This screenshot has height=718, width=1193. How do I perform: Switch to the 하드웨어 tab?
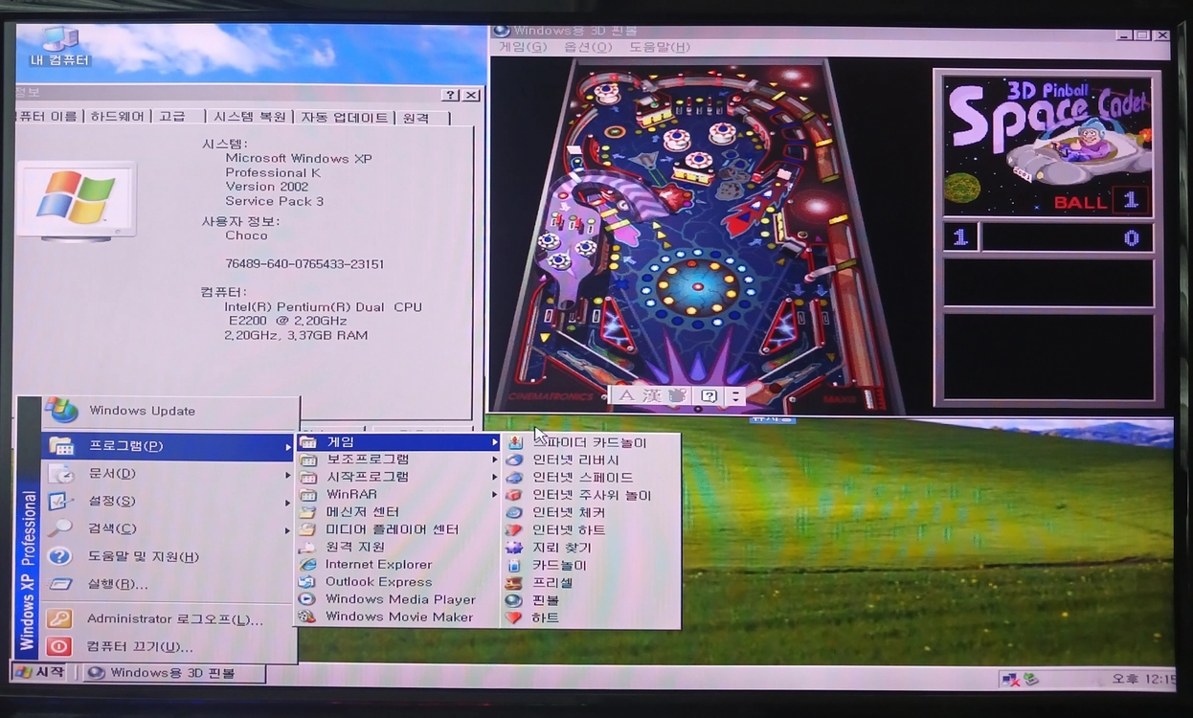[118, 116]
